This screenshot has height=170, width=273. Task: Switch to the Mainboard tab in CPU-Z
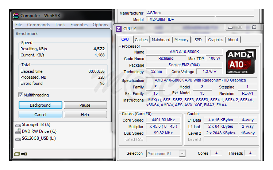pos(161,40)
